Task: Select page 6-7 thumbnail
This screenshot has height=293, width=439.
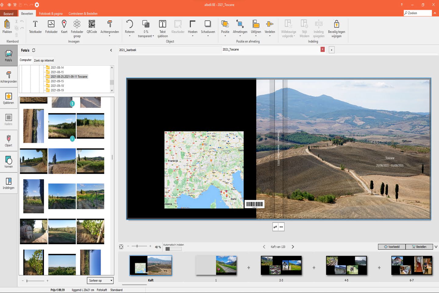Action: click(x=412, y=266)
